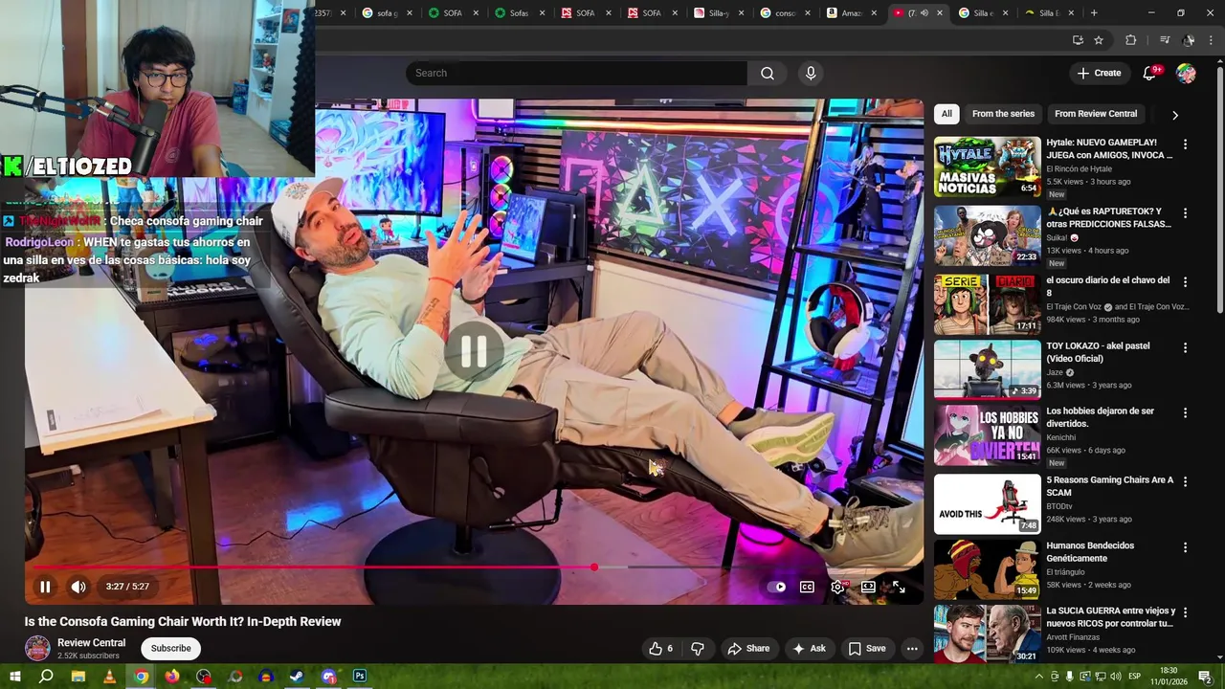Mute the video using the speaker icon

[78, 587]
